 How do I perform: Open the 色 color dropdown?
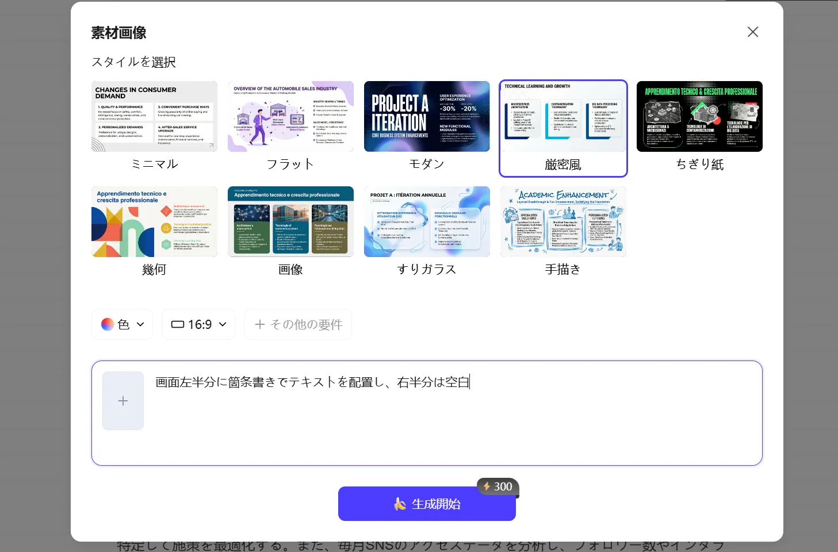click(x=122, y=324)
